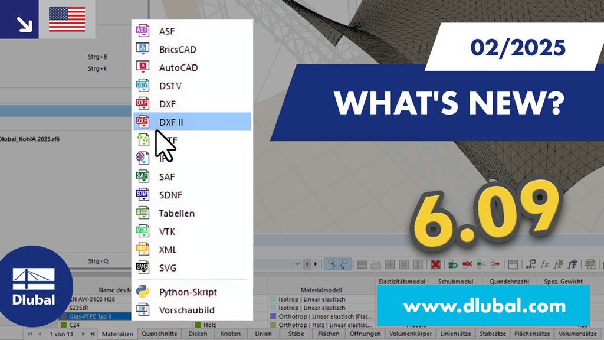Pick the AutoCAD export icon
This screenshot has width=604, height=340.
[x=143, y=67]
